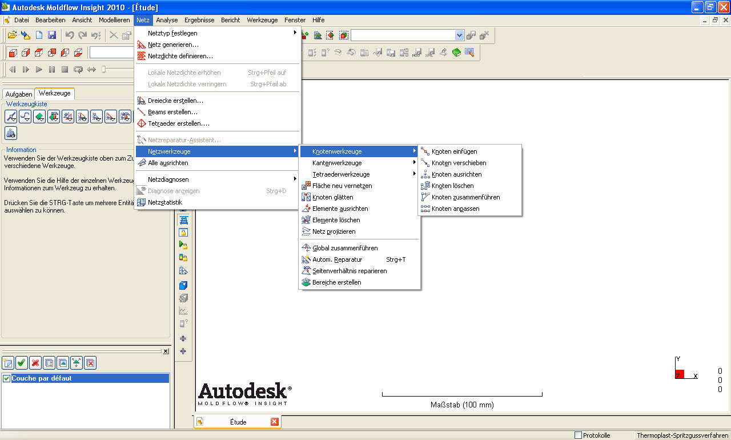This screenshot has width=731, height=440.
Task: Choose Global zusammenführen item
Action: coord(360,248)
